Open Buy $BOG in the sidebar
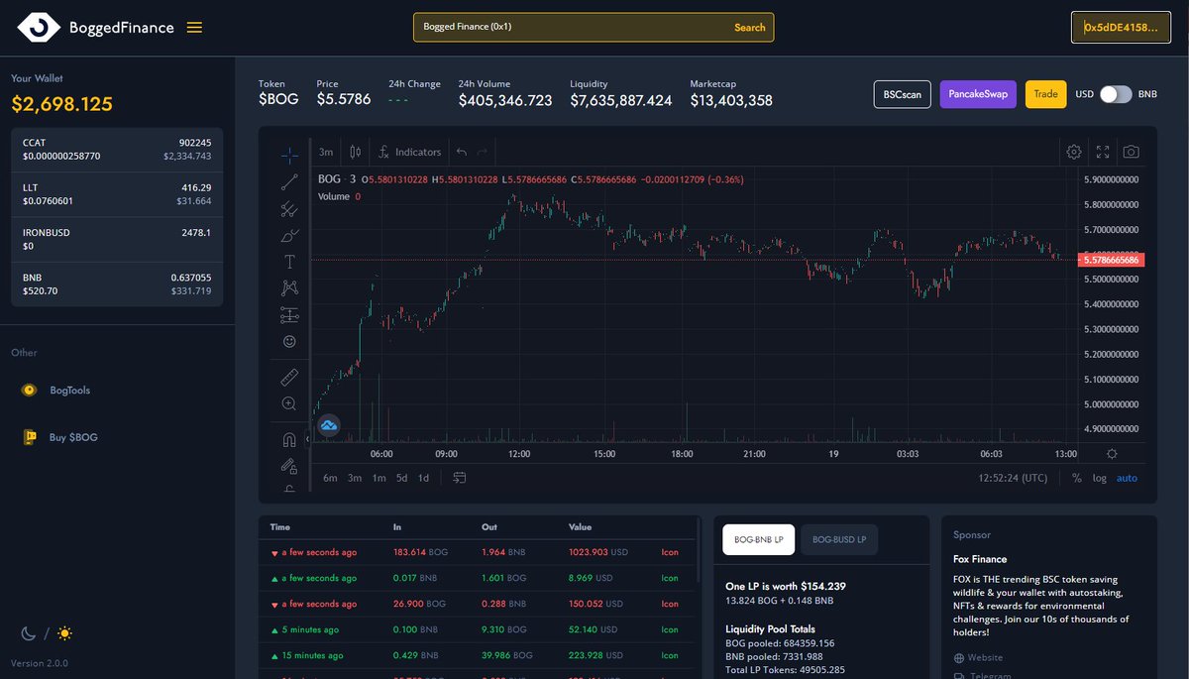 [x=60, y=437]
